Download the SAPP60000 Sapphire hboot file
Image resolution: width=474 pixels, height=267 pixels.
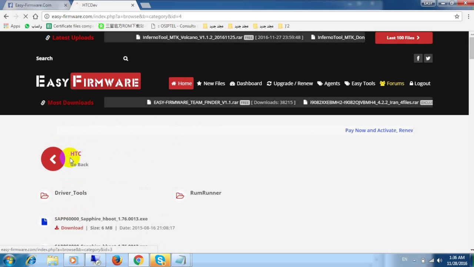(x=69, y=228)
